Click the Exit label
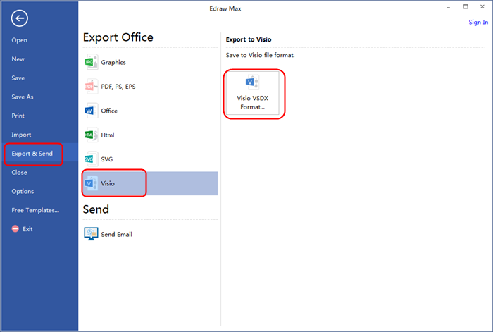The height and width of the screenshot is (332, 493). click(x=27, y=229)
